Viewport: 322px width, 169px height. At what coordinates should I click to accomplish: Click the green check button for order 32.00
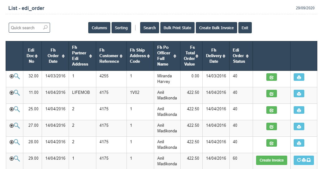271,77
